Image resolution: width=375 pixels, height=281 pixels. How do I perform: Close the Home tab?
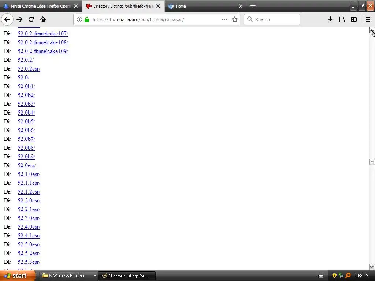241,6
